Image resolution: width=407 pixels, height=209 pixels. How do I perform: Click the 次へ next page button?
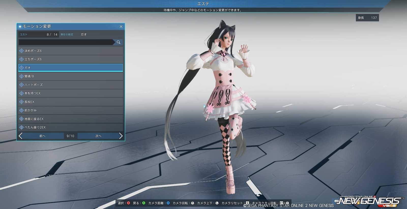(x=98, y=136)
